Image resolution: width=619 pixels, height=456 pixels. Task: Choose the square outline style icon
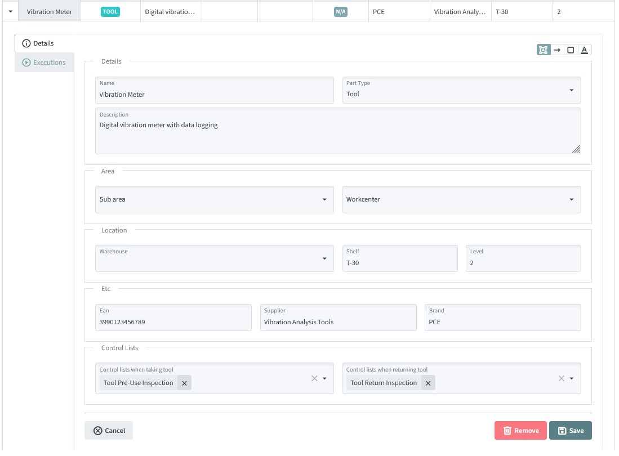click(x=571, y=50)
